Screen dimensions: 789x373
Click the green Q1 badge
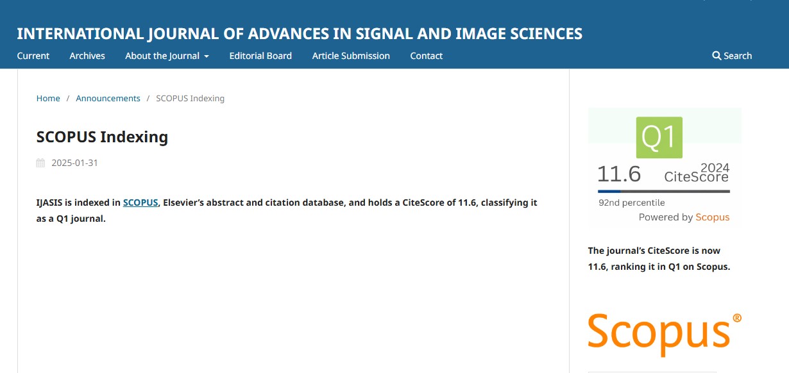659,137
